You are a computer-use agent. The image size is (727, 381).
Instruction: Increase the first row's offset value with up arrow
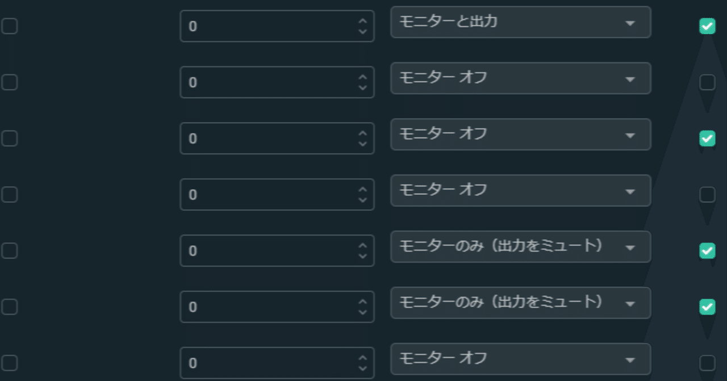click(x=363, y=21)
